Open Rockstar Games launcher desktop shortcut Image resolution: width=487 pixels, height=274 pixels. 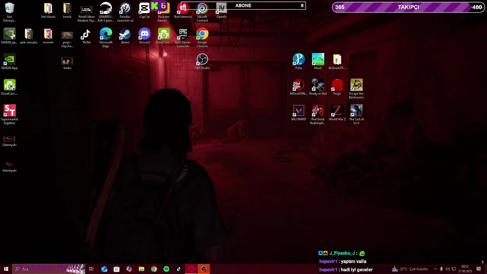pos(164,12)
